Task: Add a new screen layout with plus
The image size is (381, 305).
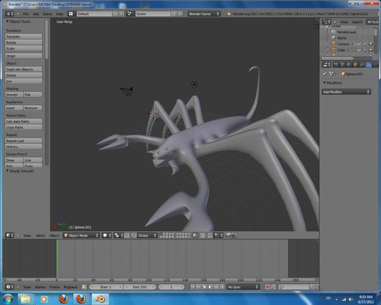Action: coord(115,14)
